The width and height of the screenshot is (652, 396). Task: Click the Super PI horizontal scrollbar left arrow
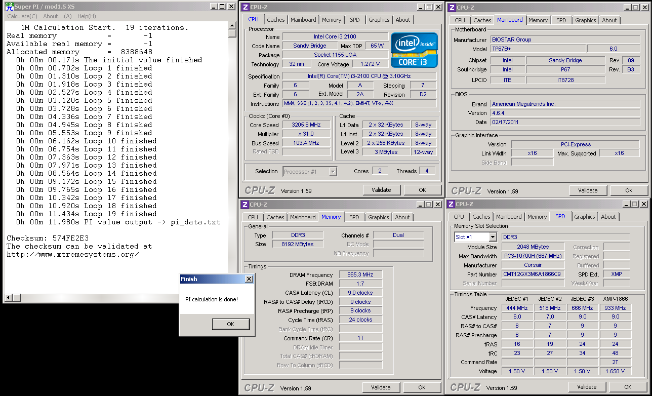(8, 297)
